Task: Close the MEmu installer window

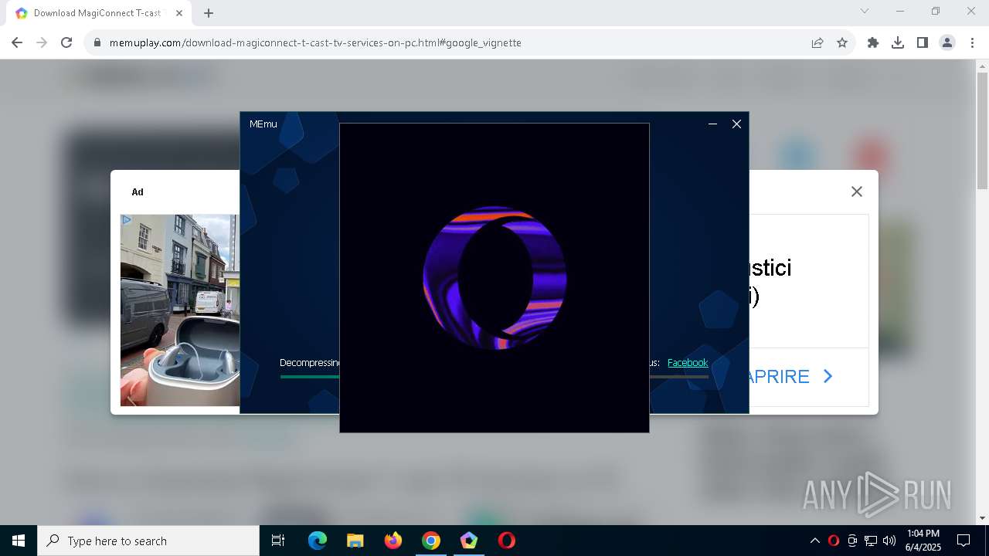Action: pyautogui.click(x=736, y=124)
